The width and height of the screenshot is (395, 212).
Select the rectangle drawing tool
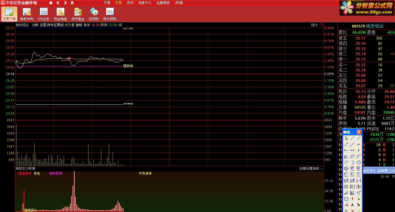tap(346, 199)
